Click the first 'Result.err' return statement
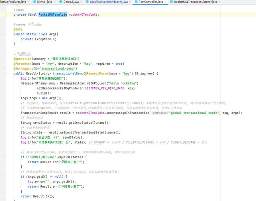The image size is (256, 201). tap(56, 162)
